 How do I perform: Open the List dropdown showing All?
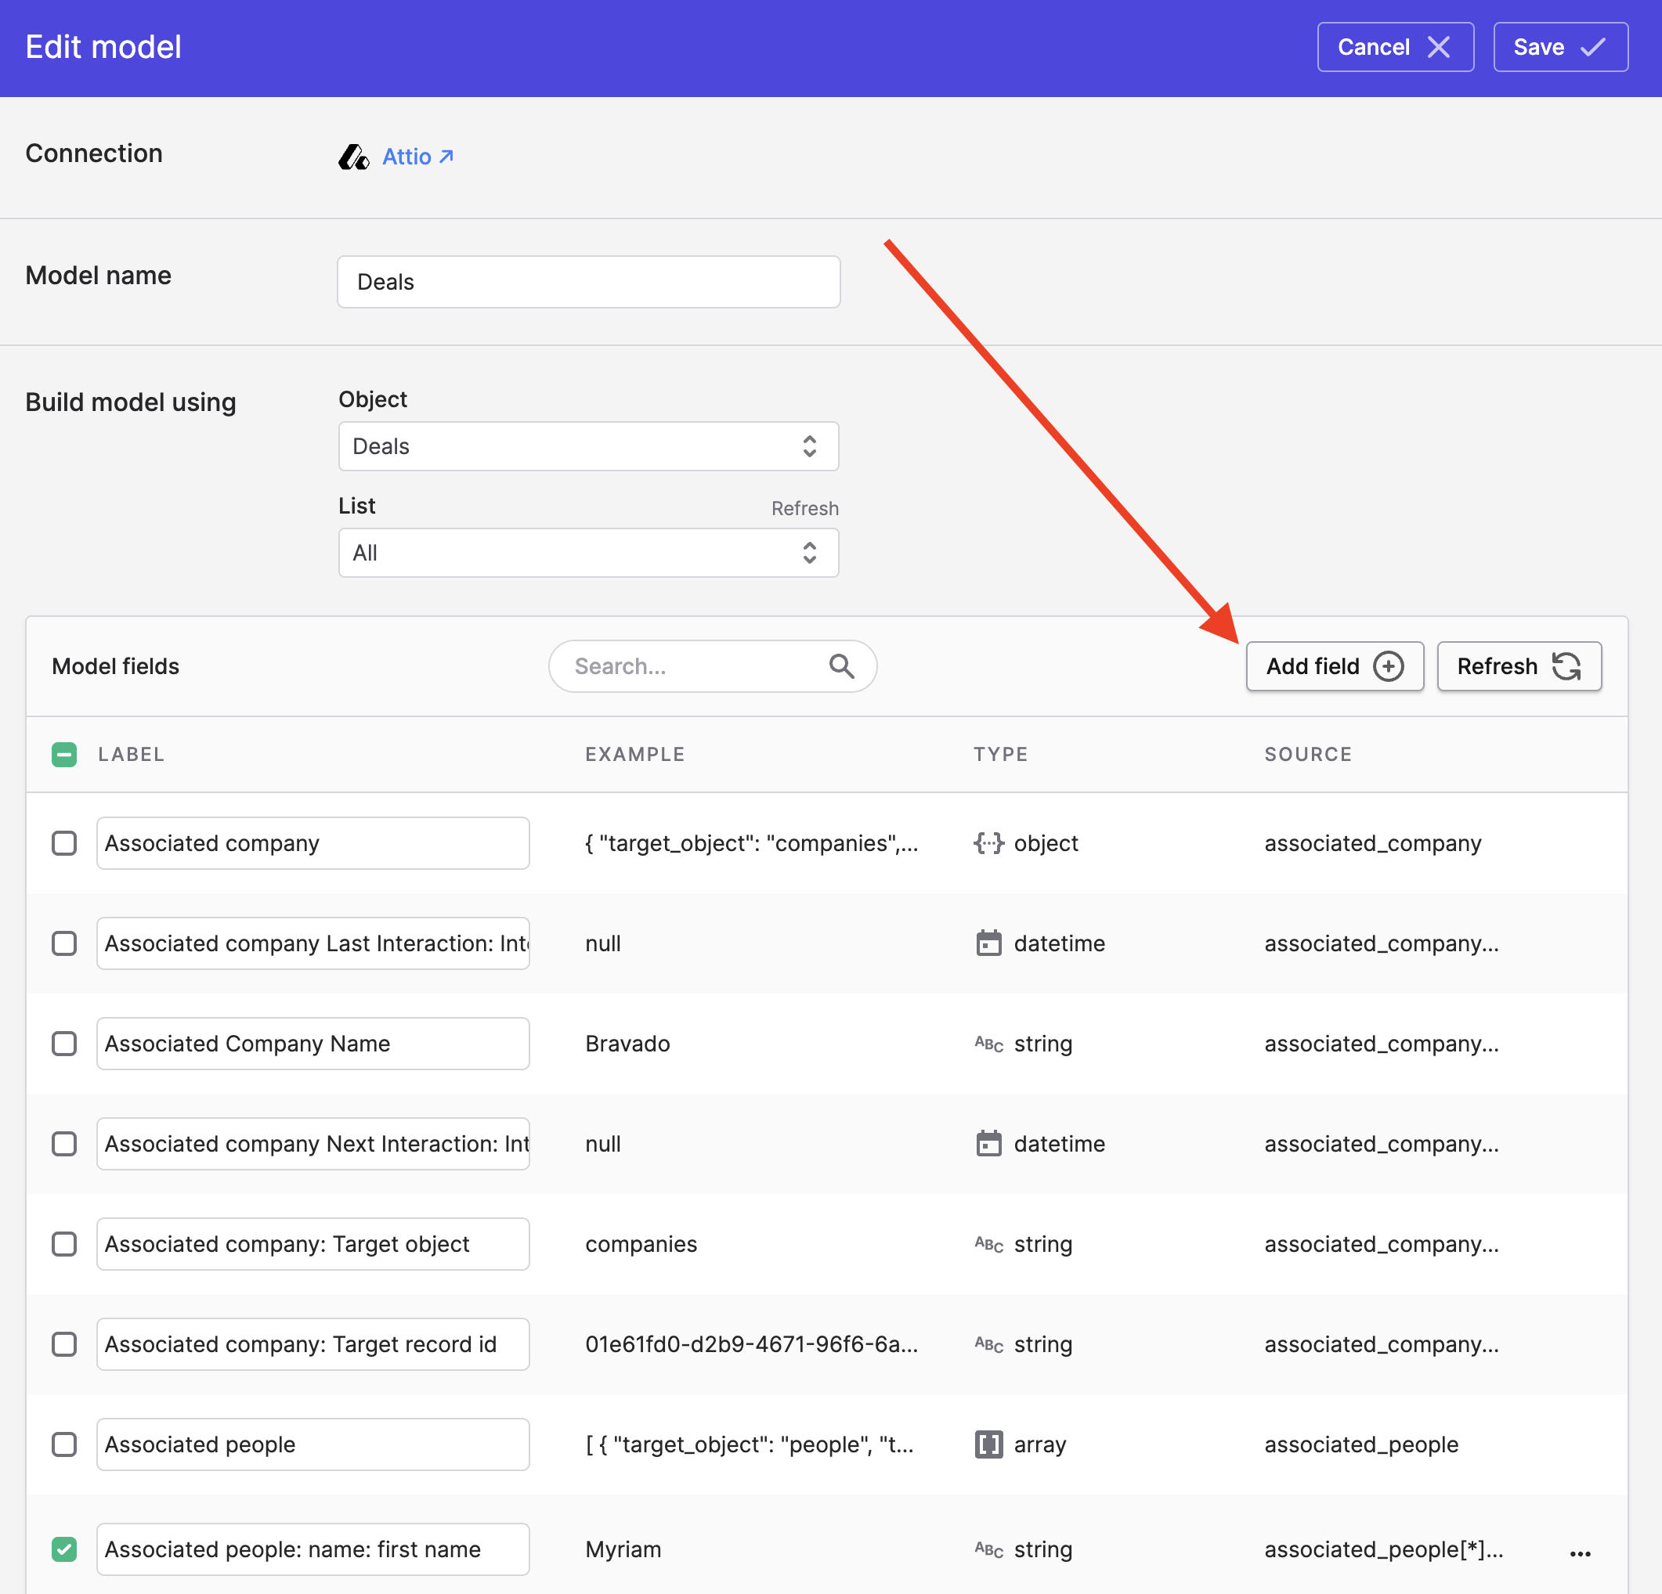pos(587,553)
